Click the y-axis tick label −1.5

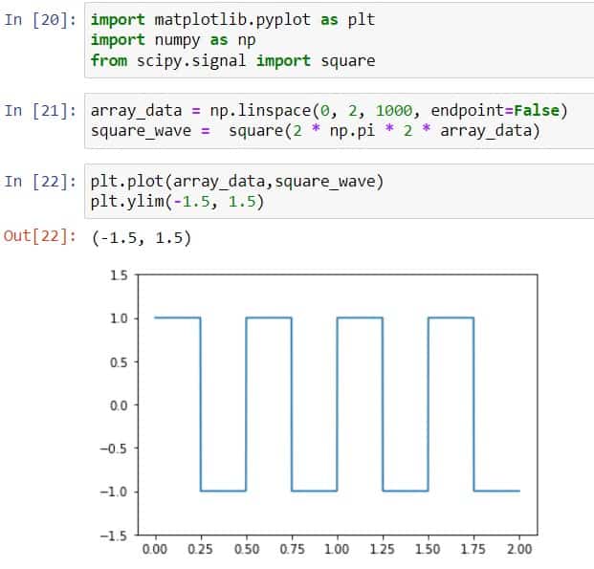pos(114,536)
